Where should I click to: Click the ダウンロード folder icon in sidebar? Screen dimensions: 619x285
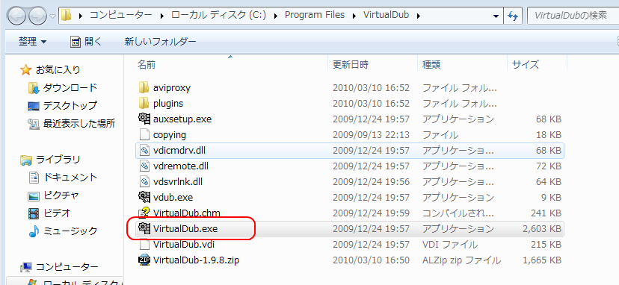(x=34, y=88)
